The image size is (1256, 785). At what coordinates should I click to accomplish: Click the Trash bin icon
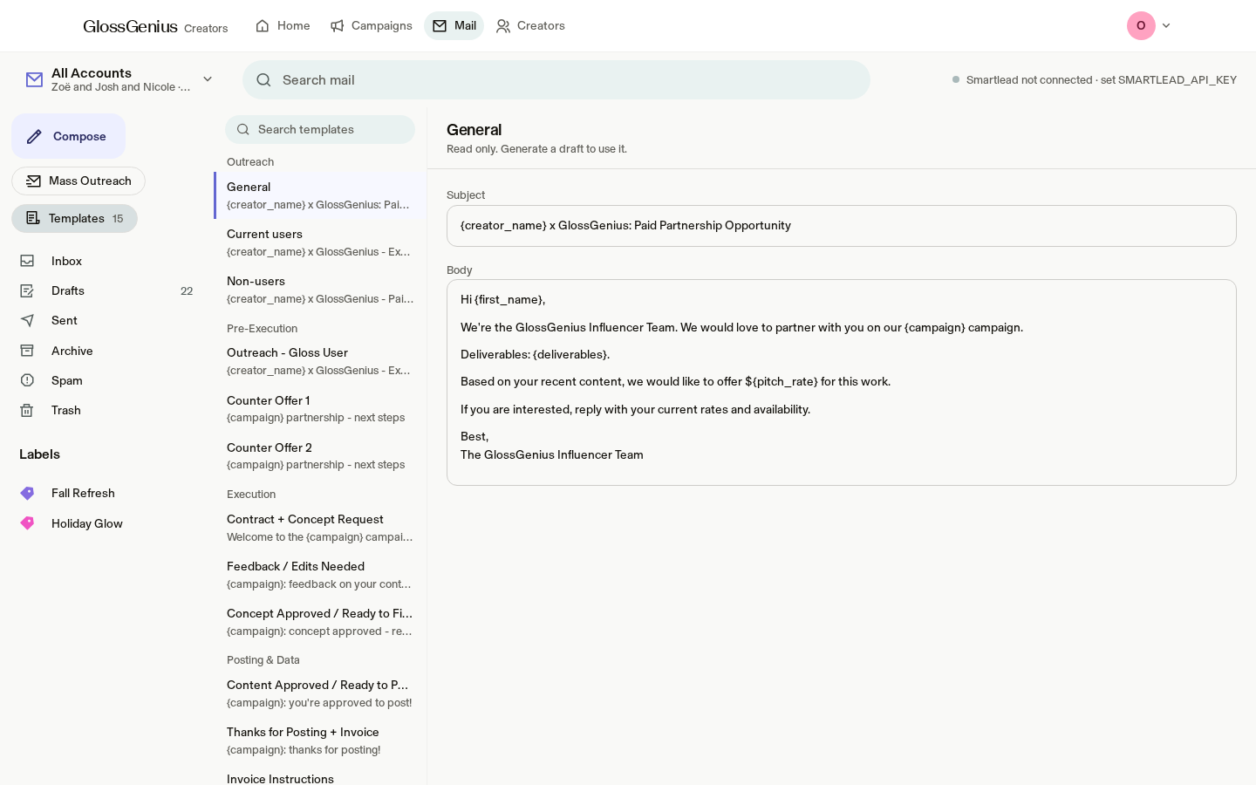[27, 410]
